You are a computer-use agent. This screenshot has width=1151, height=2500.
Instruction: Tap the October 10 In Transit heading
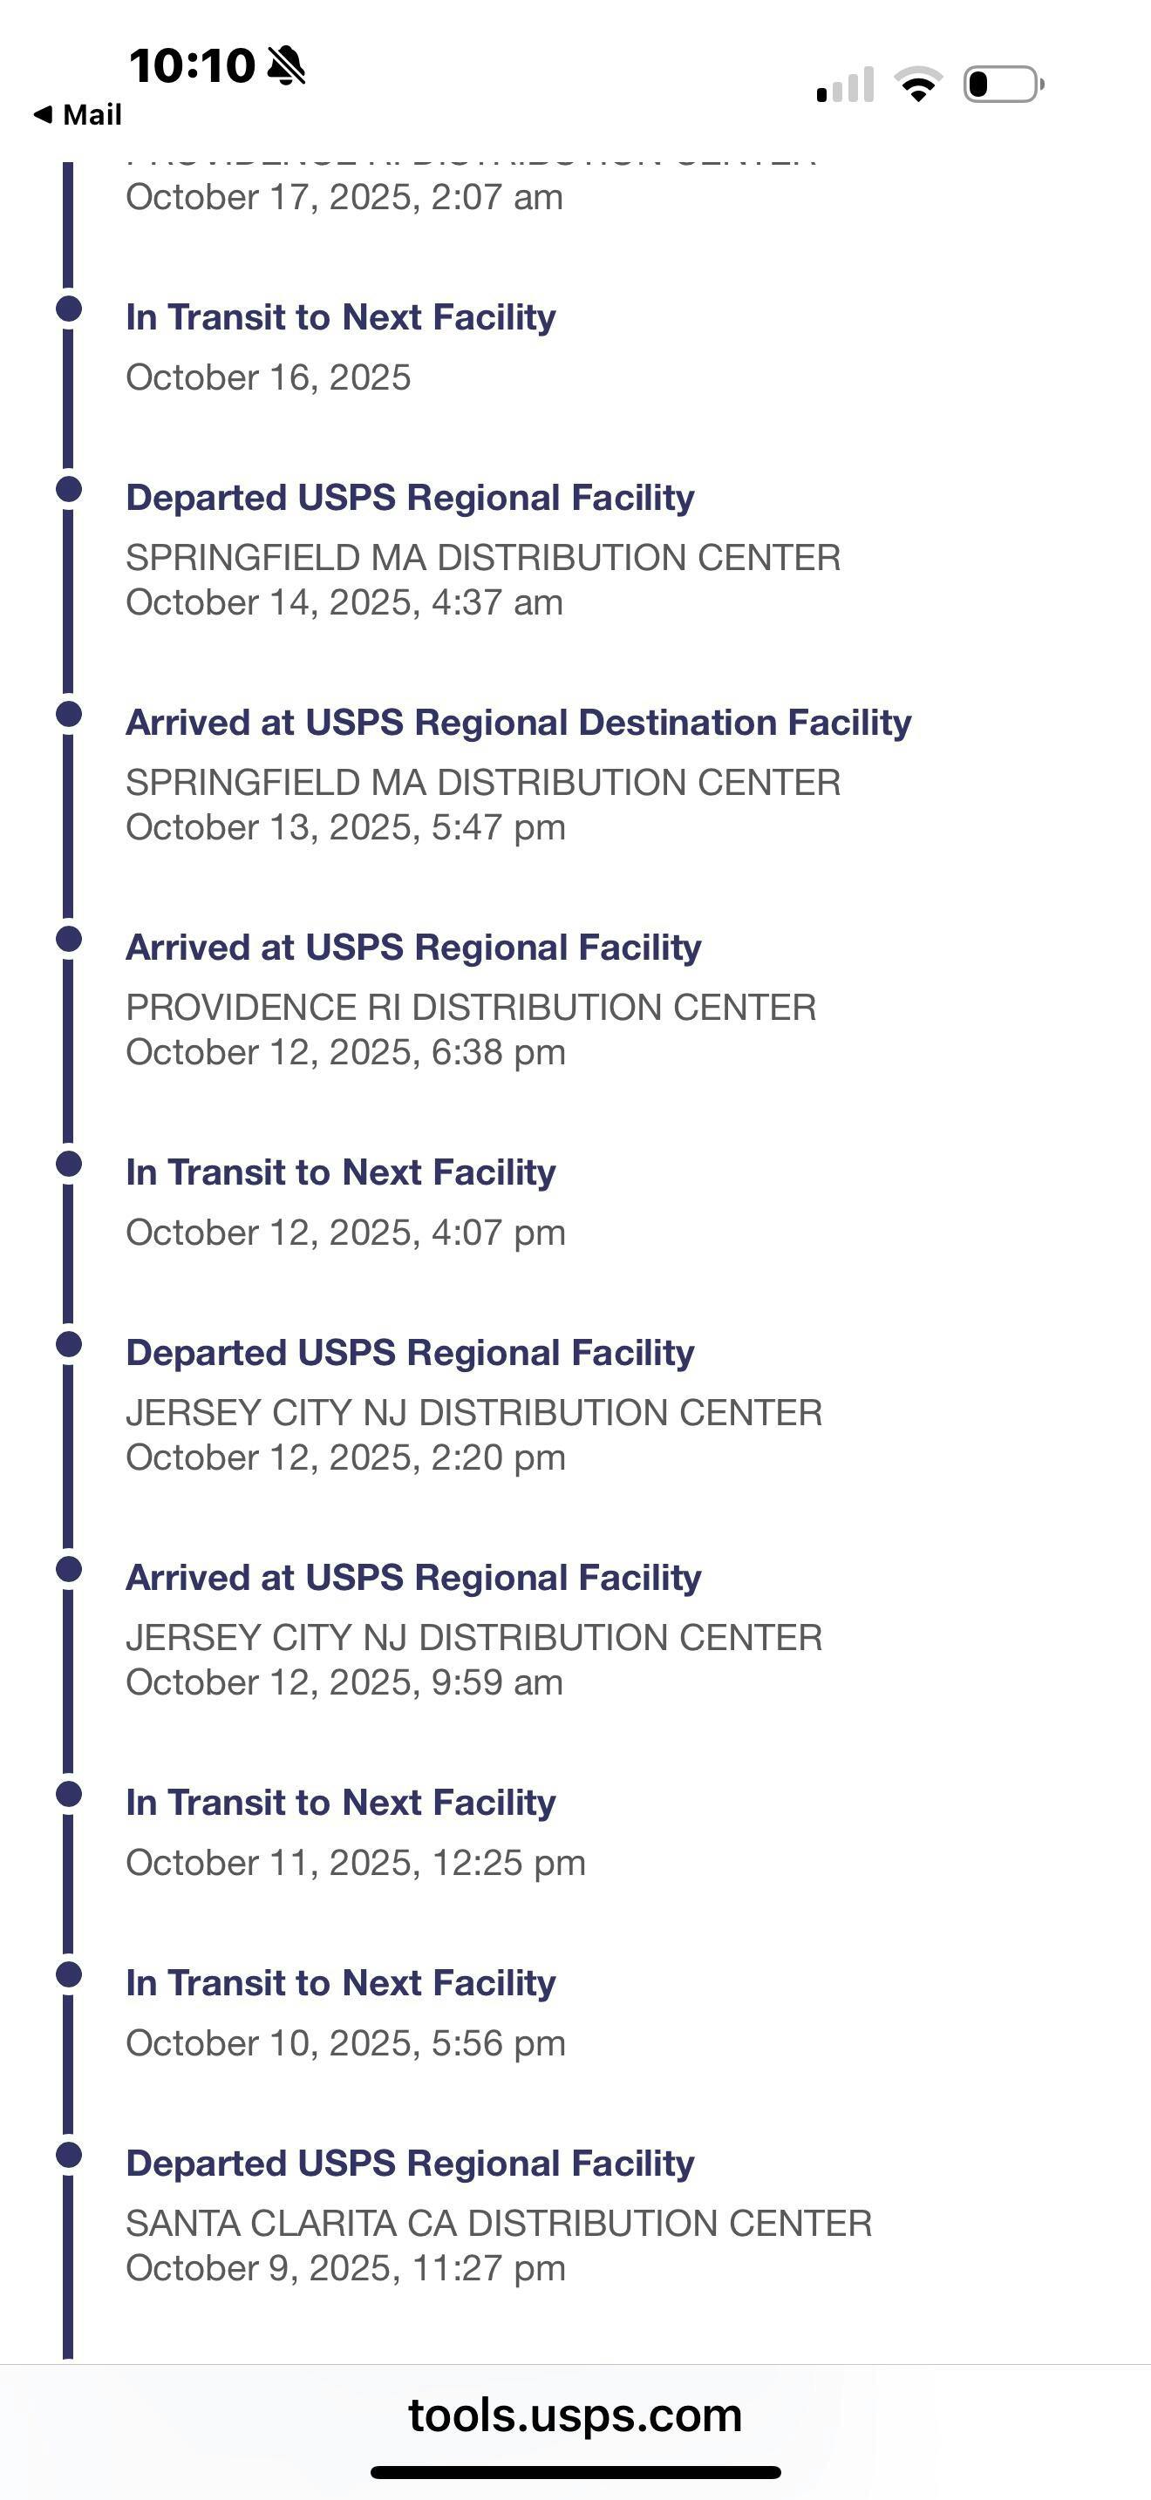tap(341, 1983)
